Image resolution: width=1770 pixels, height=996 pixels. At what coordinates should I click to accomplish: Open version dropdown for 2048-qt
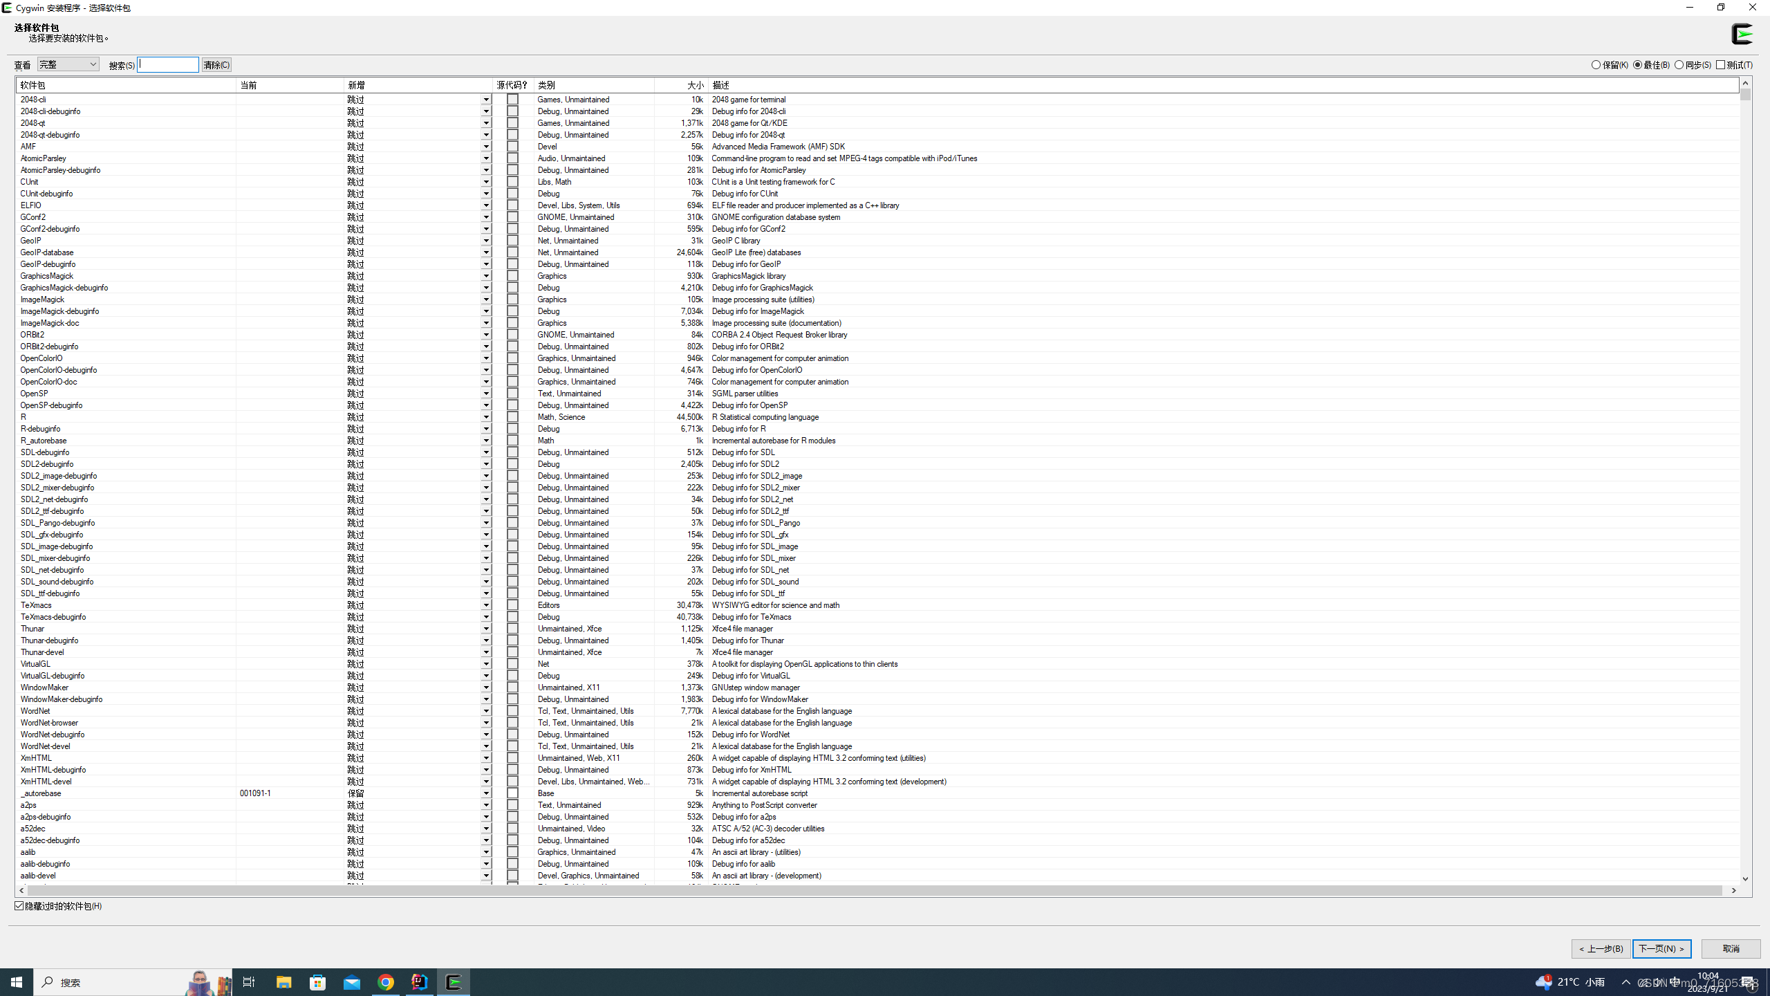486,123
